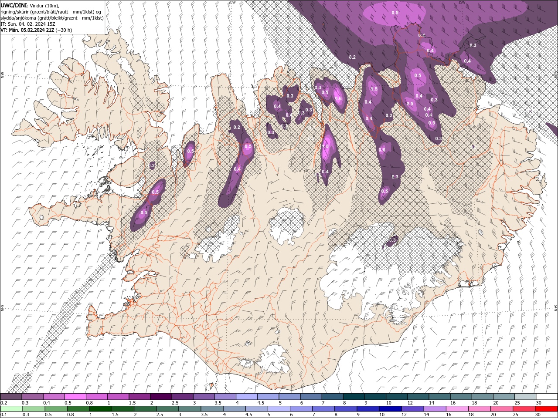558x418 pixels.
Task: Click the '4.5' label in the upper legend row
Action: click(x=261, y=403)
